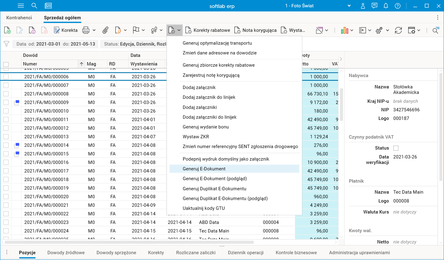Screen dimensions: 444x260
Task: Check the row 2021/FA/M0/000010 checkbox
Action: click(x=6, y=111)
